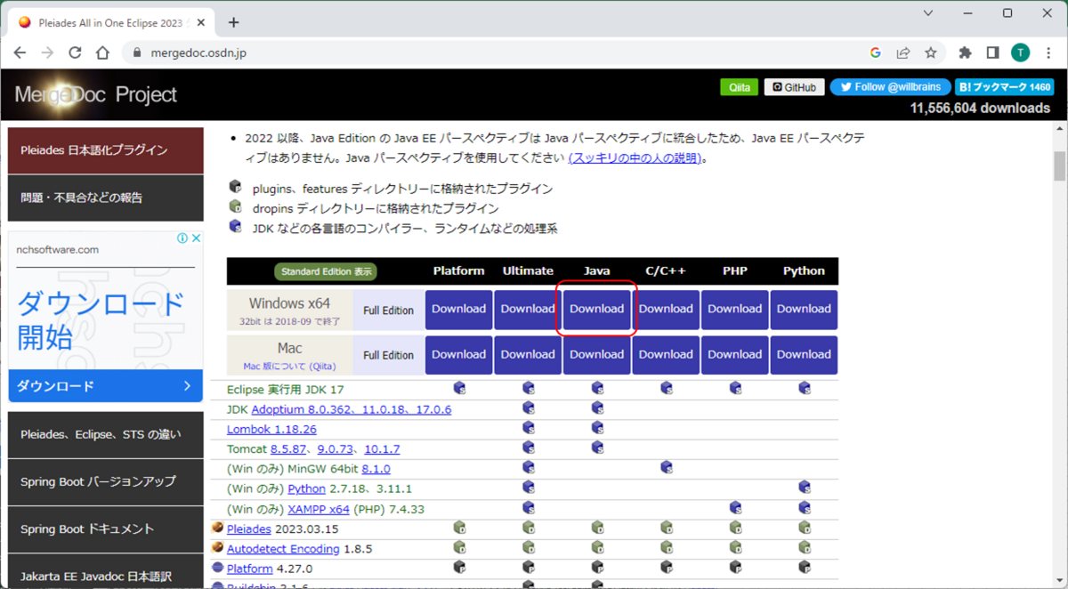Open MinGW 8.1.0 link
This screenshot has height=589, width=1068.
(376, 469)
